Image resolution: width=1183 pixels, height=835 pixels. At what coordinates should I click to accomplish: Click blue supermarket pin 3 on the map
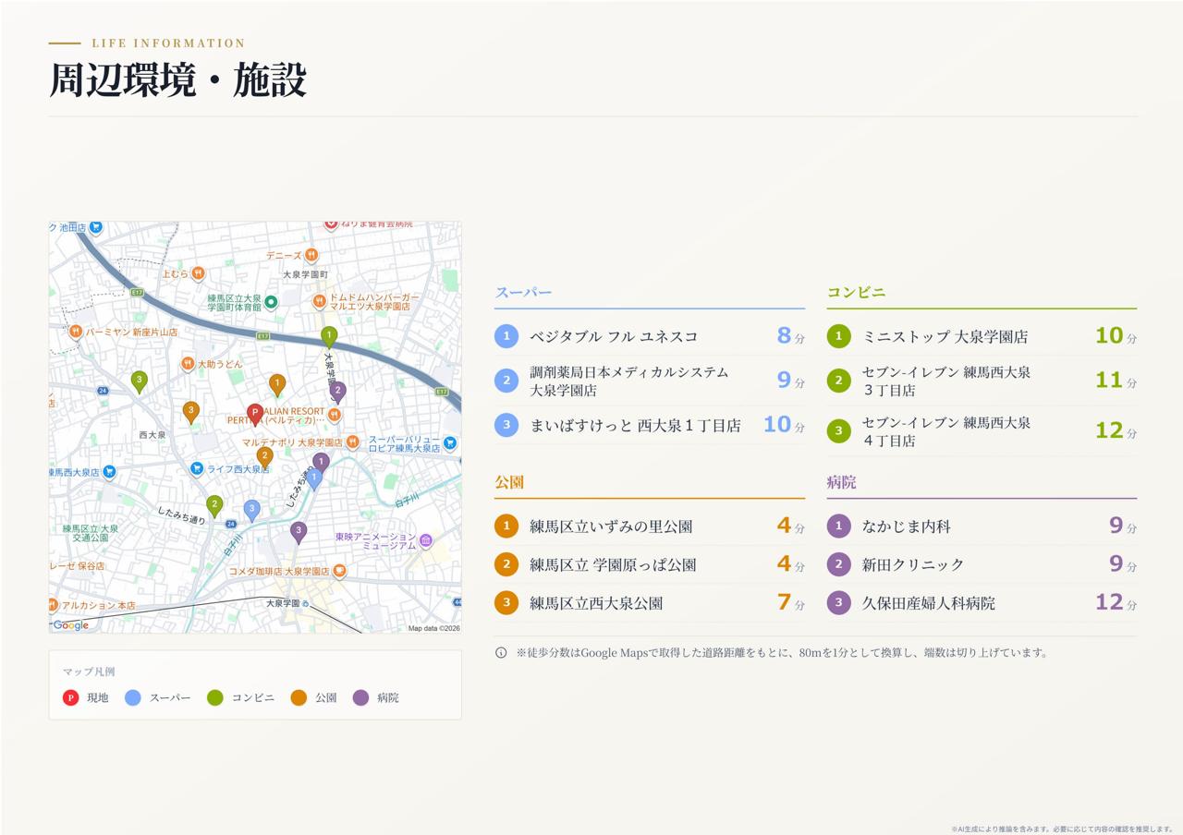(x=251, y=510)
